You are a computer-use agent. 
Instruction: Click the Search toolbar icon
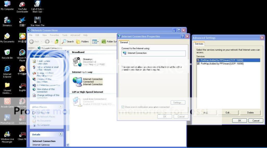(68, 42)
